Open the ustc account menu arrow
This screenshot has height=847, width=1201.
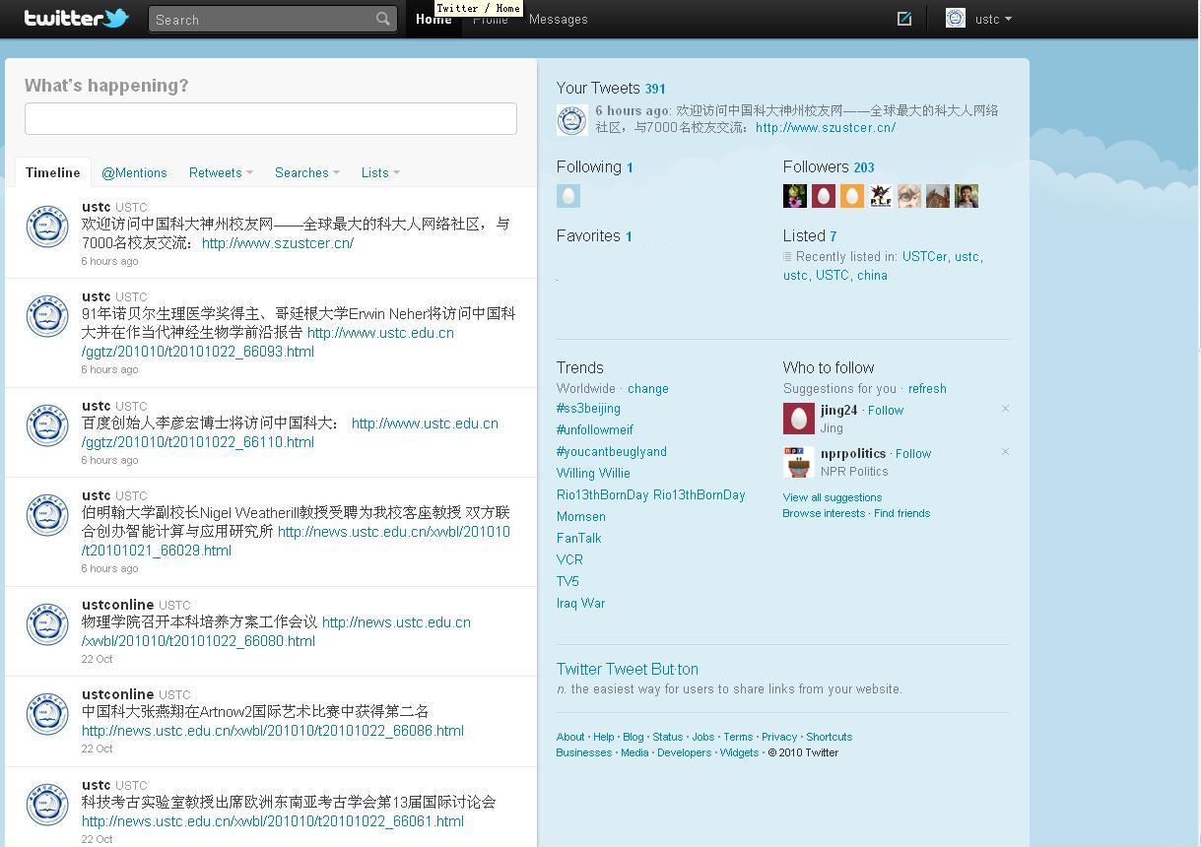(1008, 19)
